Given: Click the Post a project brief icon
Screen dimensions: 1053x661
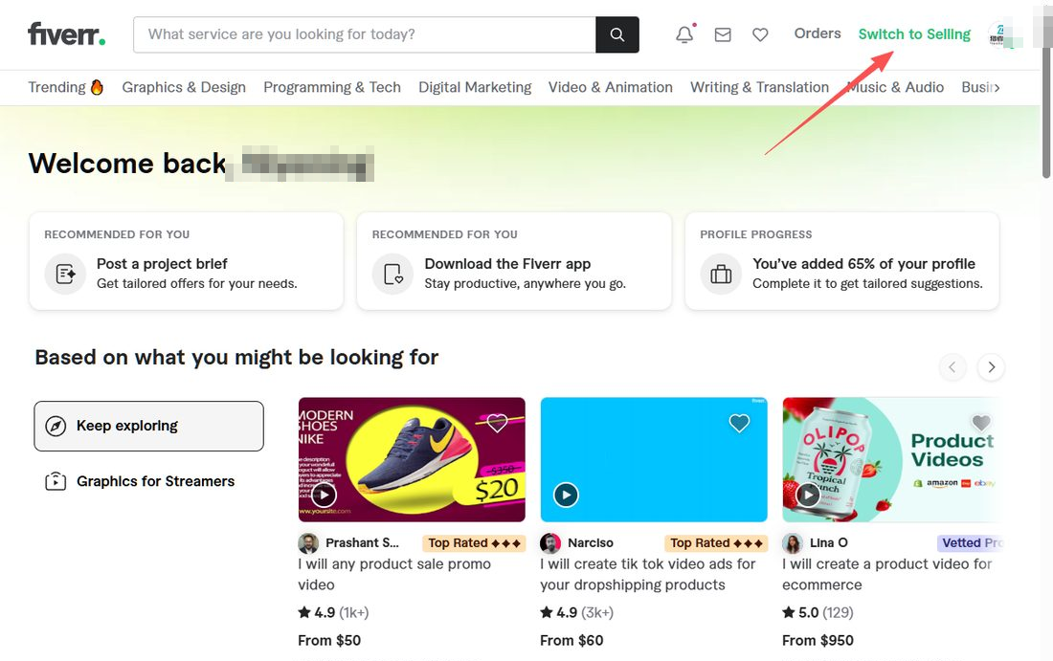Looking at the screenshot, I should point(65,274).
